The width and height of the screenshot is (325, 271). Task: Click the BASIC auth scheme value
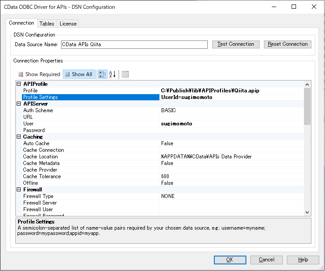169,110
